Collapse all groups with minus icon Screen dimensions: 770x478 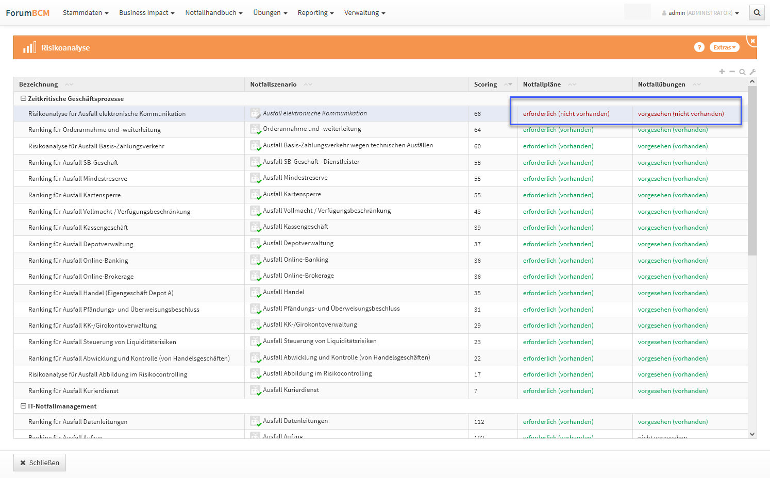pyautogui.click(x=732, y=72)
